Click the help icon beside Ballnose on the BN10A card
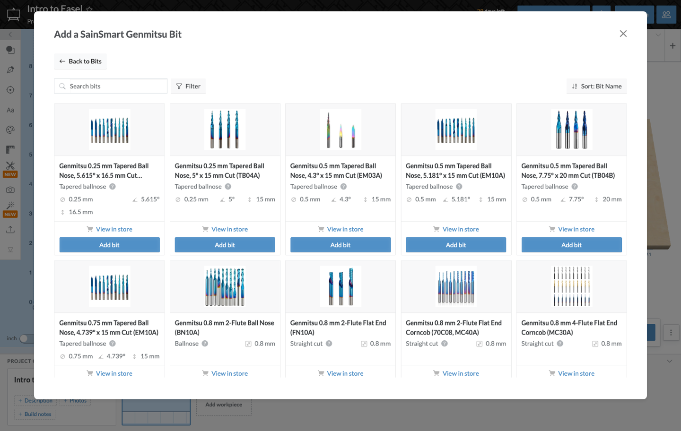 tap(205, 344)
